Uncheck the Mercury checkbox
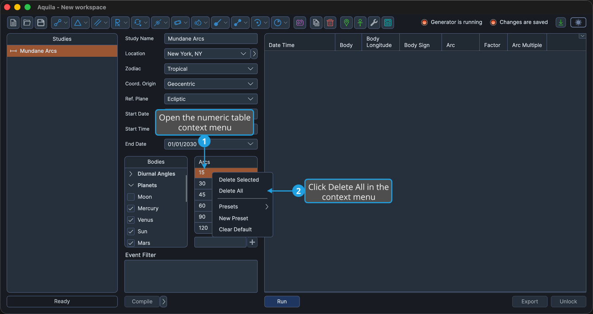 click(131, 208)
